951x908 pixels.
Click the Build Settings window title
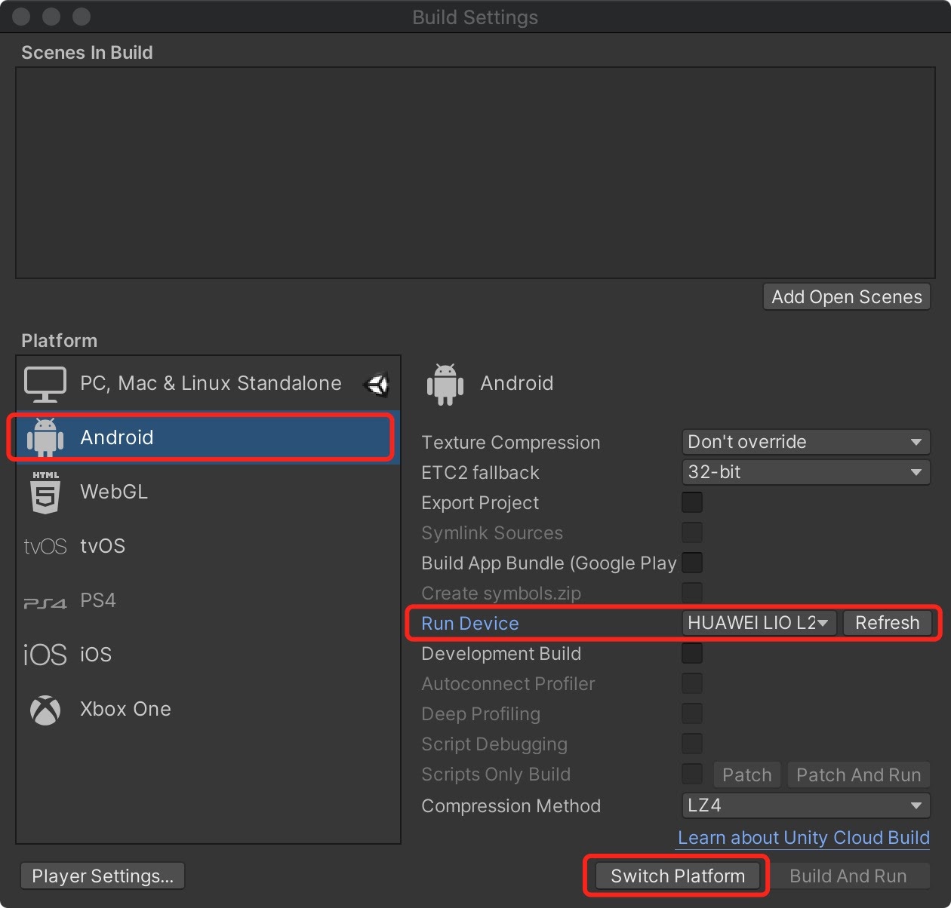pyautogui.click(x=475, y=17)
